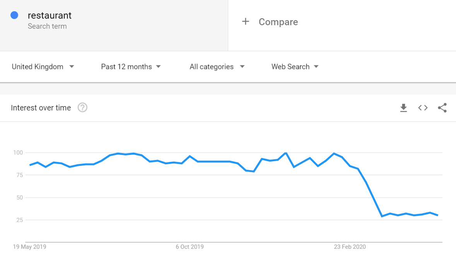This screenshot has width=456, height=279.
Task: Click the 50 value on the y-axis
Action: (x=19, y=198)
